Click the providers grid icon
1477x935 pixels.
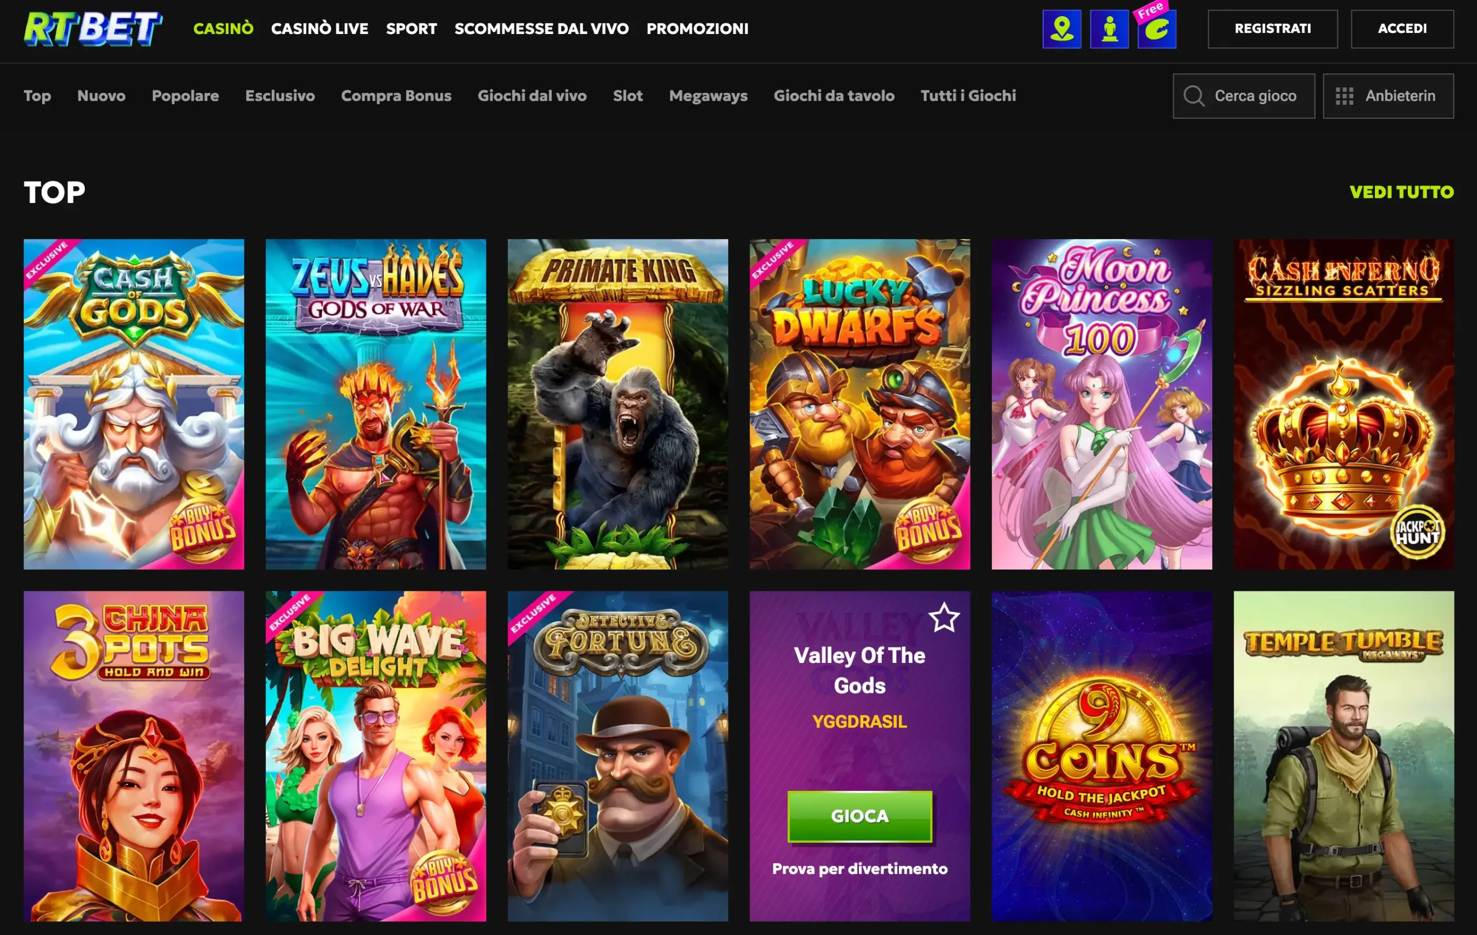click(1344, 96)
